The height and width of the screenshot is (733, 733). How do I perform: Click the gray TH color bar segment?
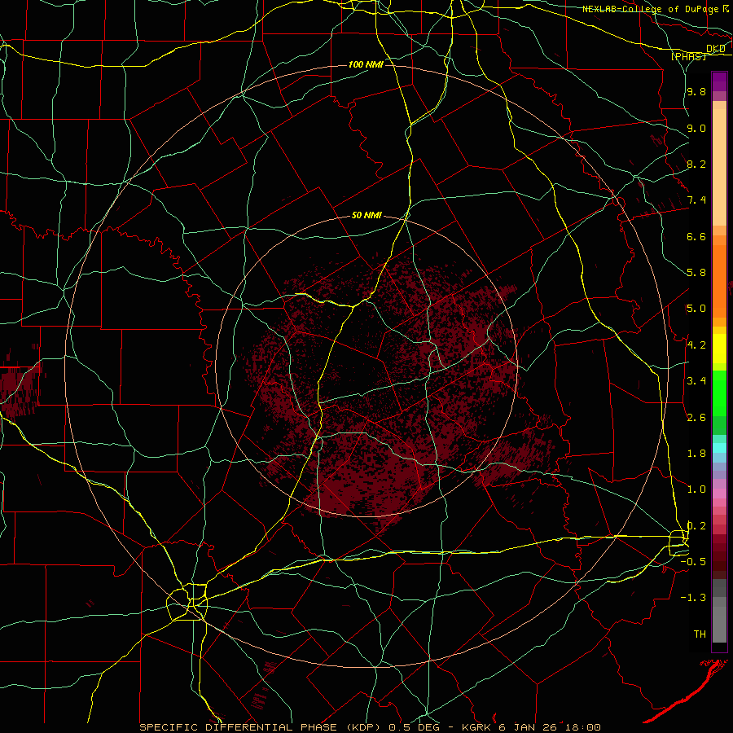pyautogui.click(x=719, y=624)
